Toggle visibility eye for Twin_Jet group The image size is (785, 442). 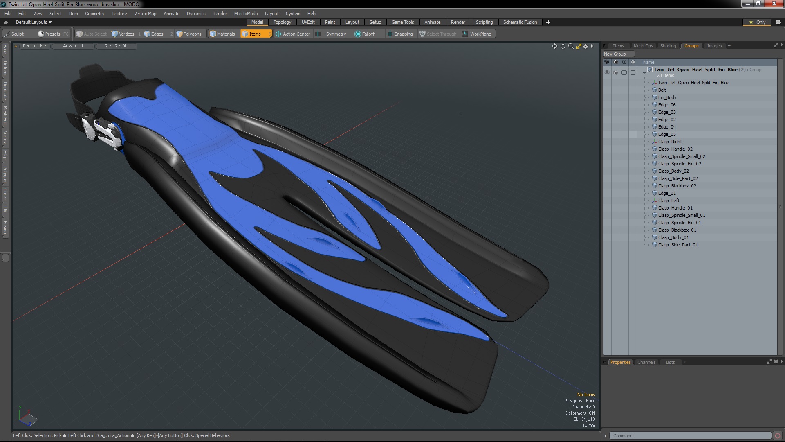(x=607, y=72)
